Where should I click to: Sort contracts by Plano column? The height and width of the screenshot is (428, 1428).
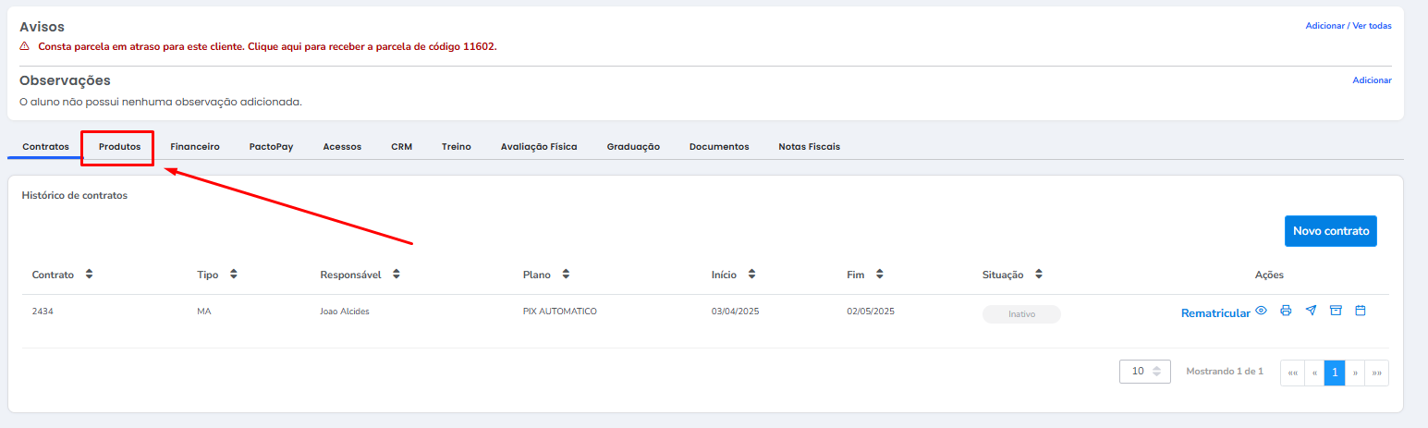coord(566,275)
